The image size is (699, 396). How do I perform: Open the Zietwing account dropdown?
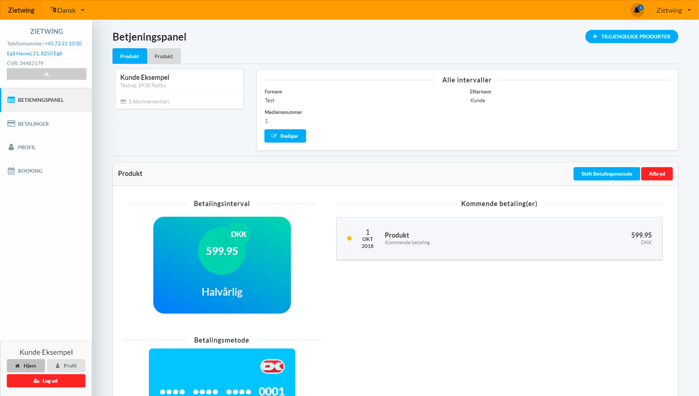[672, 10]
